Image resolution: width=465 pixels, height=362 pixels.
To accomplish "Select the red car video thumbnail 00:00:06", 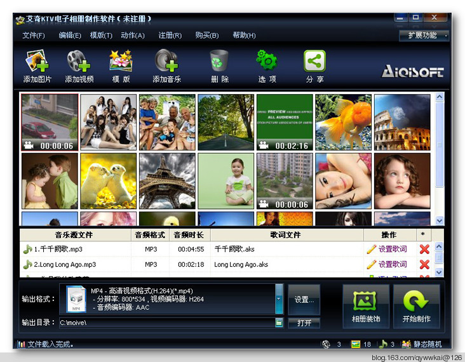I will [50, 122].
